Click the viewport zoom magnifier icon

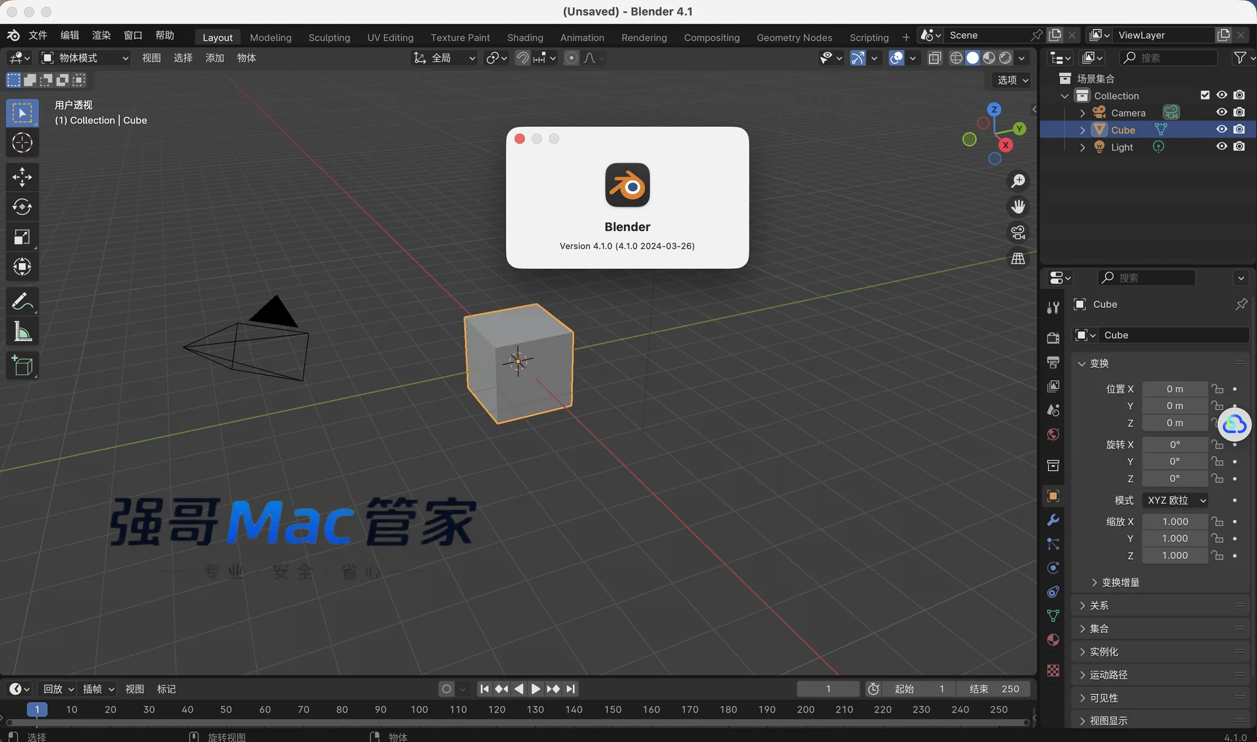pyautogui.click(x=1018, y=181)
